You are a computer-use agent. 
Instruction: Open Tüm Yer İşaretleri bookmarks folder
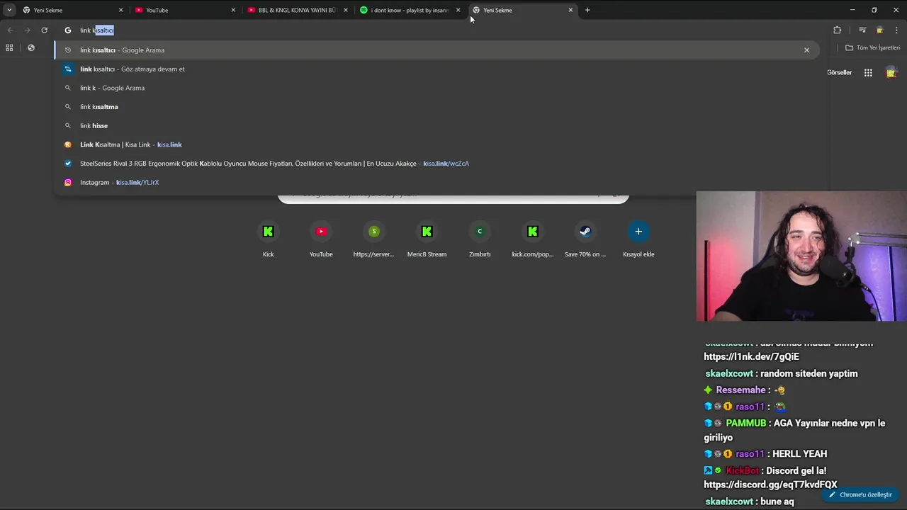872,47
